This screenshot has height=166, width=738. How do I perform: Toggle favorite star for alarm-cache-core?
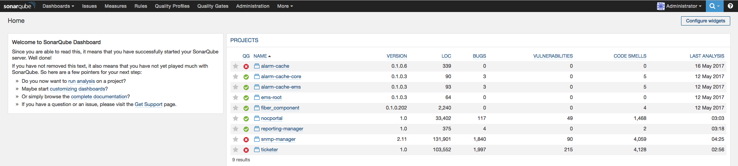coord(236,77)
